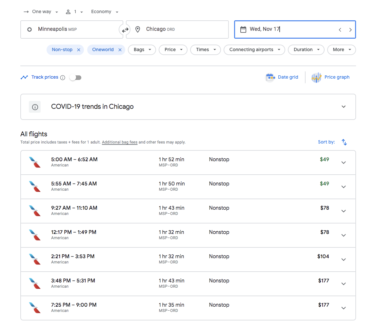Expand the COVID-19 trends in Chicago panel

[343, 106]
